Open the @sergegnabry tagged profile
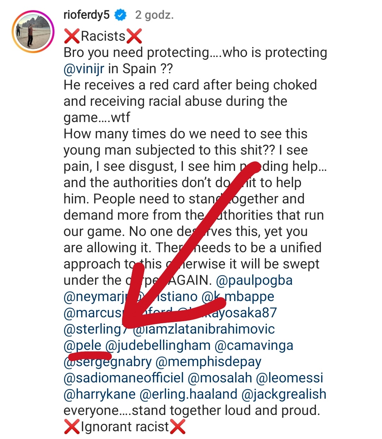Viewport: 382px width, 439px height. [x=108, y=362]
